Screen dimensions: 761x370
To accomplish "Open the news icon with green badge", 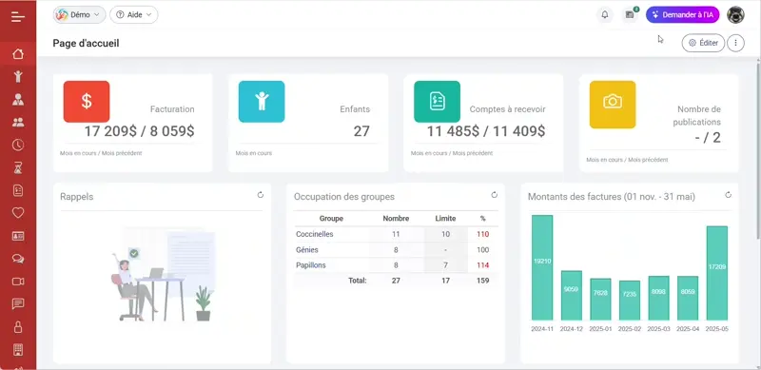I will click(630, 14).
